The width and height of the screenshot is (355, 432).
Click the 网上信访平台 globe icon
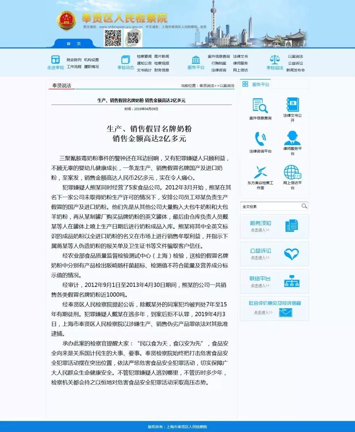pyautogui.click(x=292, y=171)
